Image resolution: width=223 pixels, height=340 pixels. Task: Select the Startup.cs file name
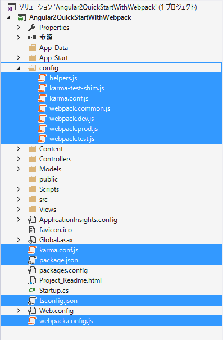(x=54, y=291)
